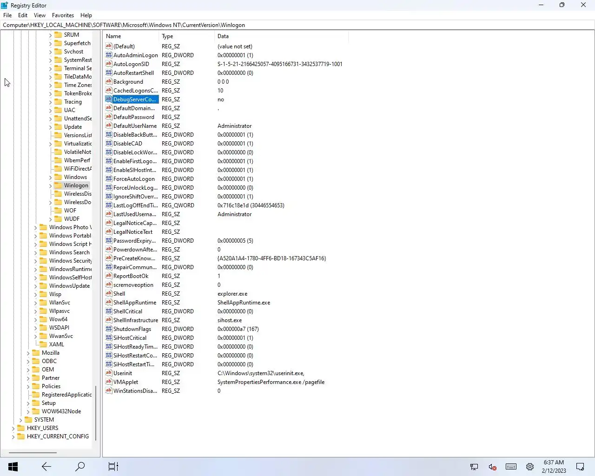Image resolution: width=595 pixels, height=476 pixels.
Task: Click the muted volume tray icon
Action: pos(493,467)
